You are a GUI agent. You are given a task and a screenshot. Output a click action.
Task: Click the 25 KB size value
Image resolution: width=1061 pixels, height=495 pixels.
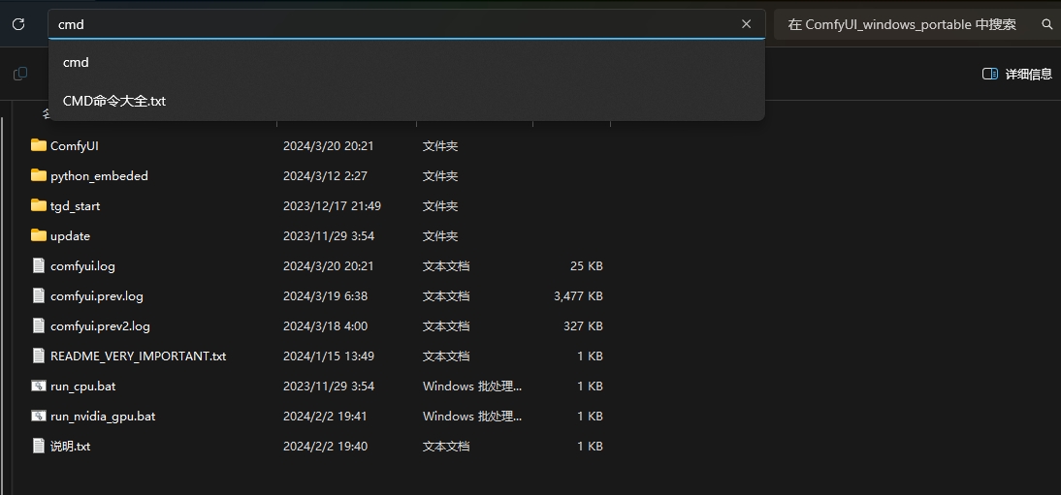click(x=586, y=265)
